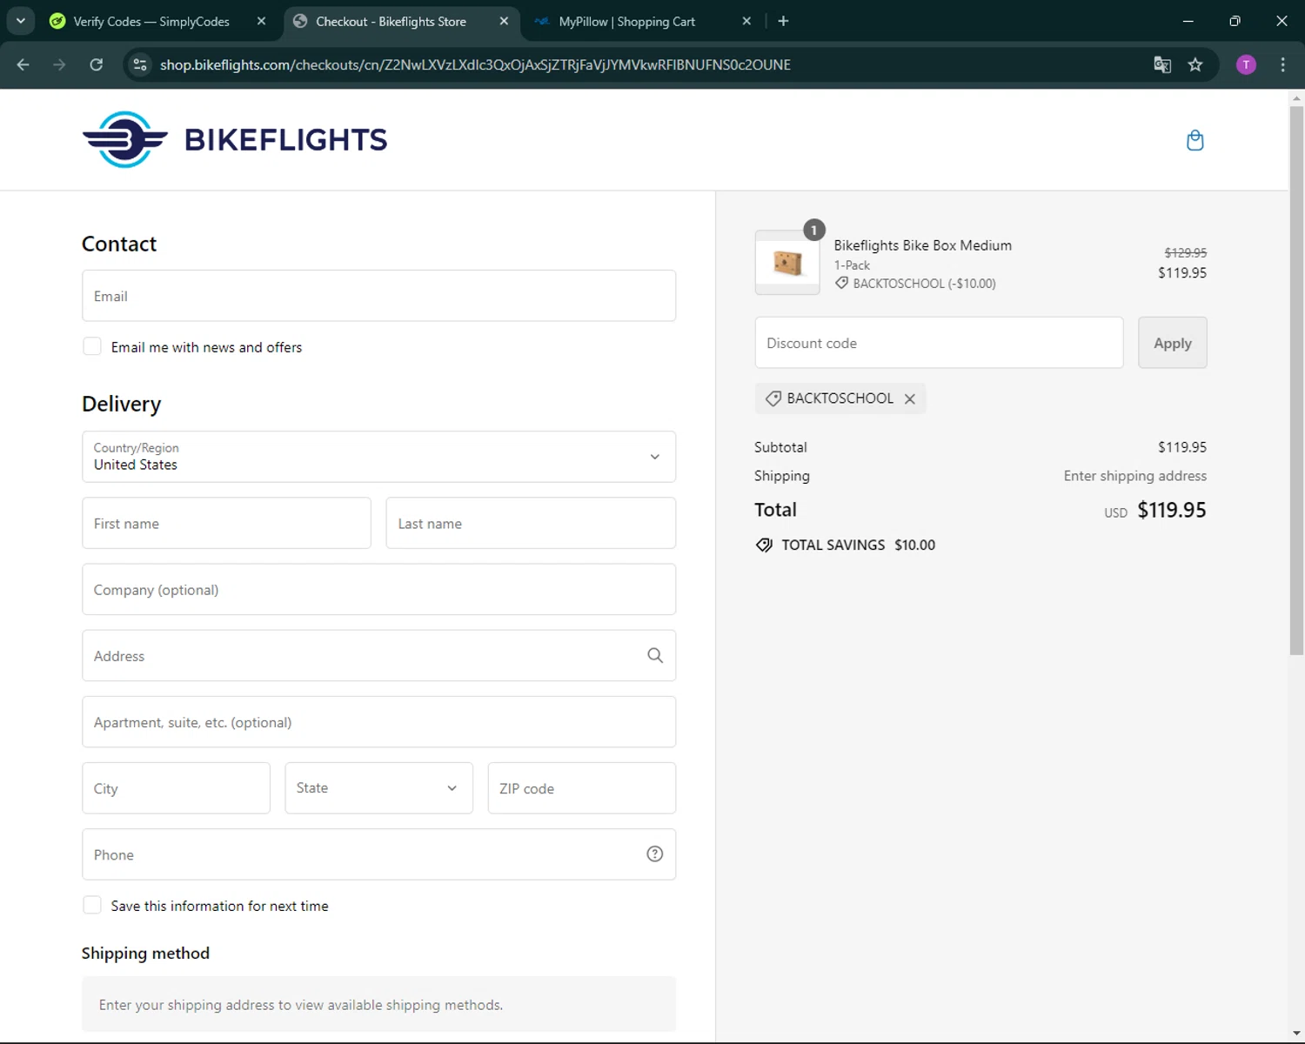Image resolution: width=1305 pixels, height=1044 pixels.
Task: Open the shopping bag cart icon
Action: coord(1195,140)
